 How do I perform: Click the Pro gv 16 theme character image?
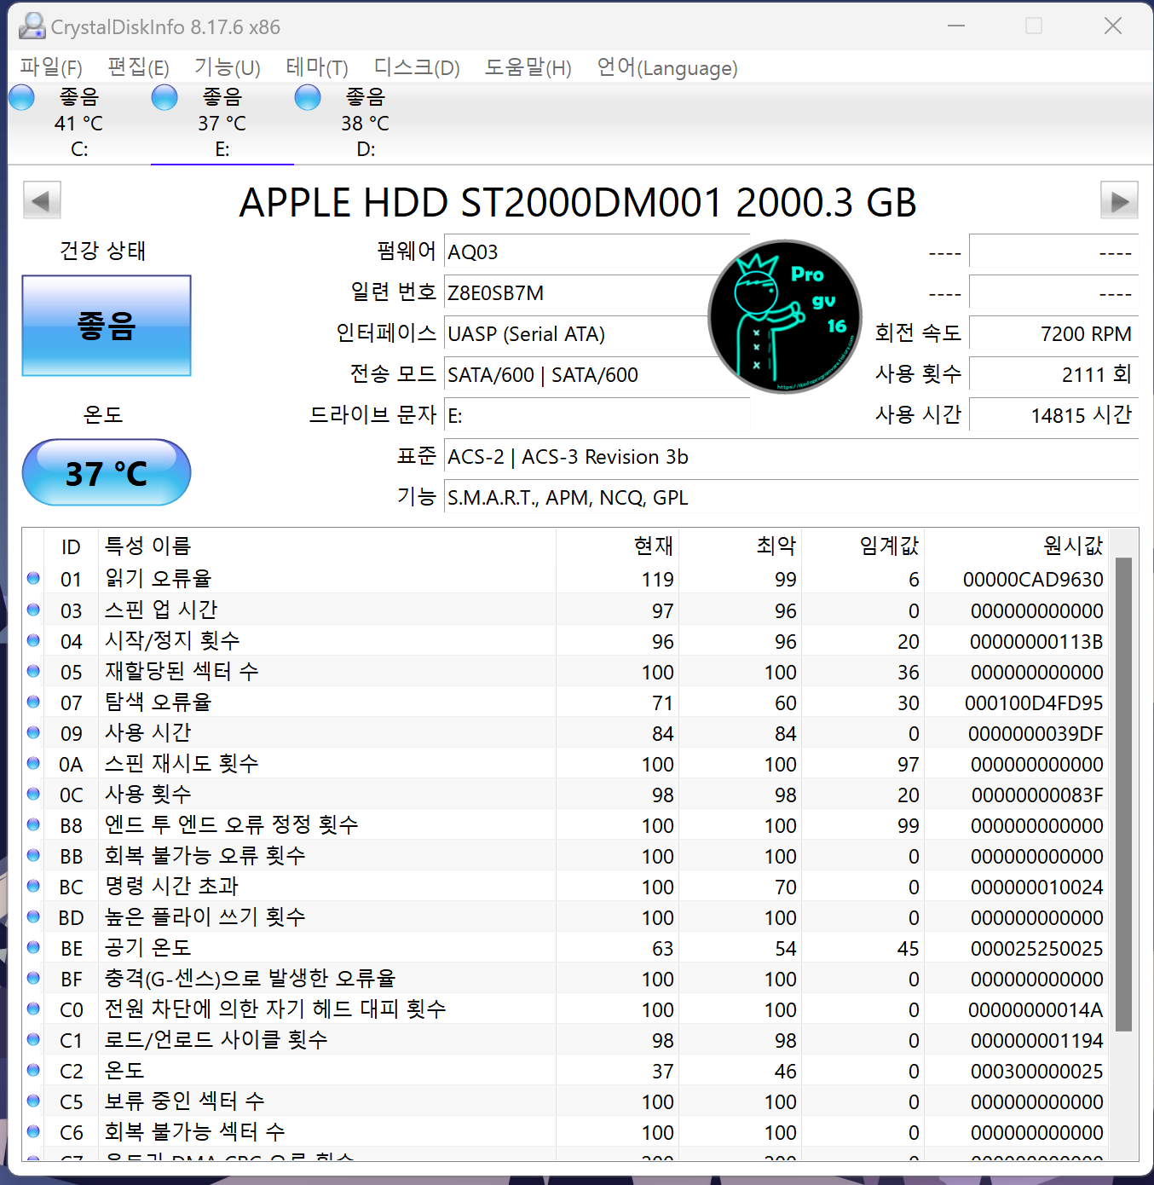tap(785, 316)
